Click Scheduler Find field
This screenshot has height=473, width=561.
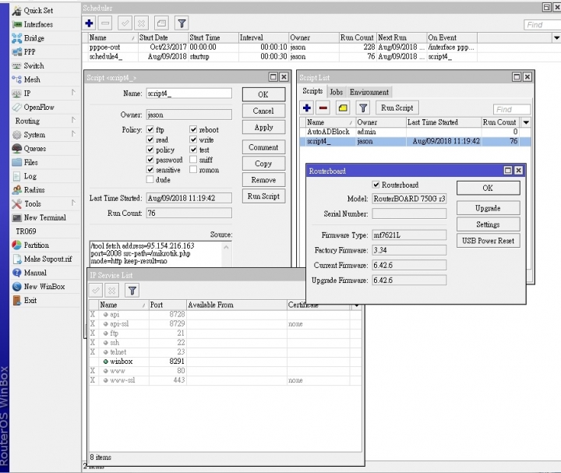[x=542, y=25]
